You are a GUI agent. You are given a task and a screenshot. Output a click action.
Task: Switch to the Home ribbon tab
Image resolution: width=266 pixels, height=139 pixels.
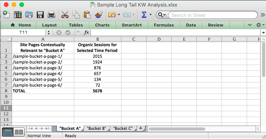(x=21, y=25)
